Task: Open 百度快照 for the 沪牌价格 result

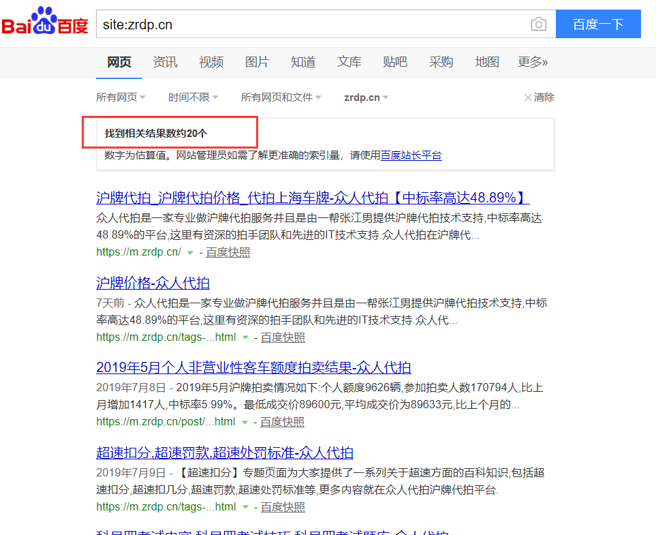Action: pos(283,337)
